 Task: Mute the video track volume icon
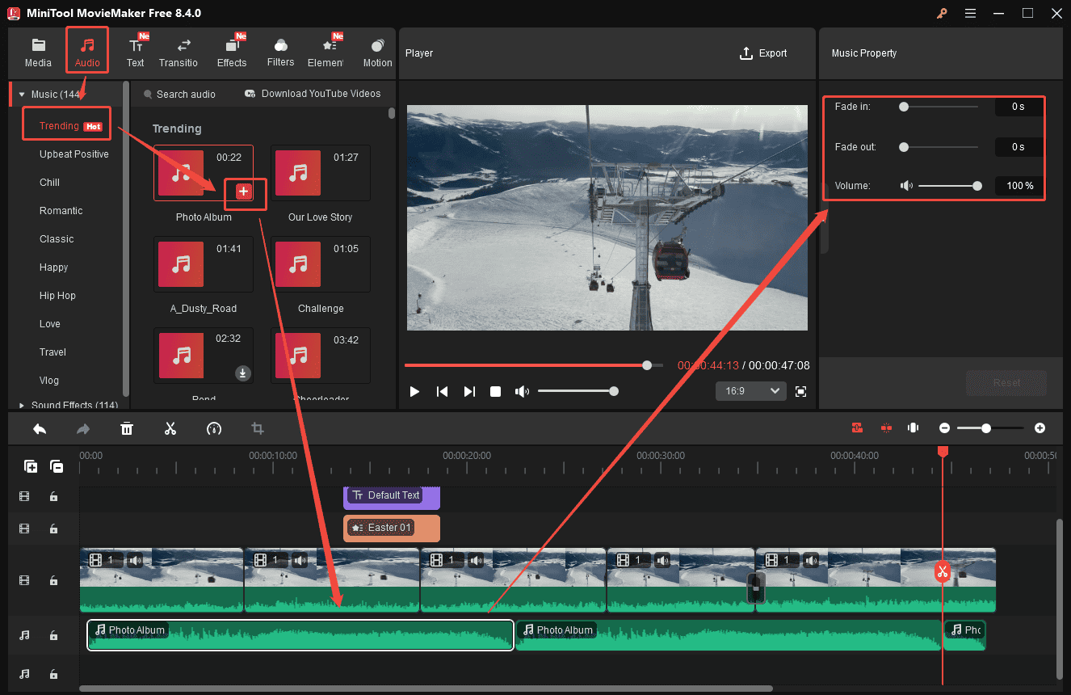136,560
